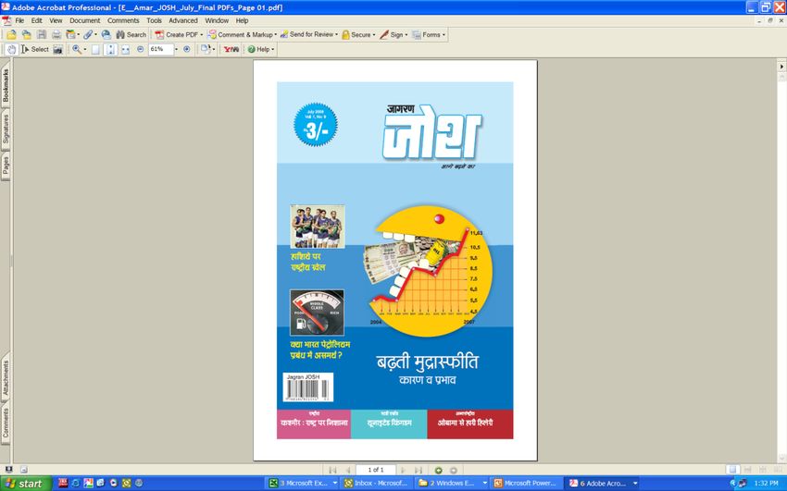Screen dimensions: 787x491
Task: Switch to Windows Explorer taskbar group
Action: 452,484
